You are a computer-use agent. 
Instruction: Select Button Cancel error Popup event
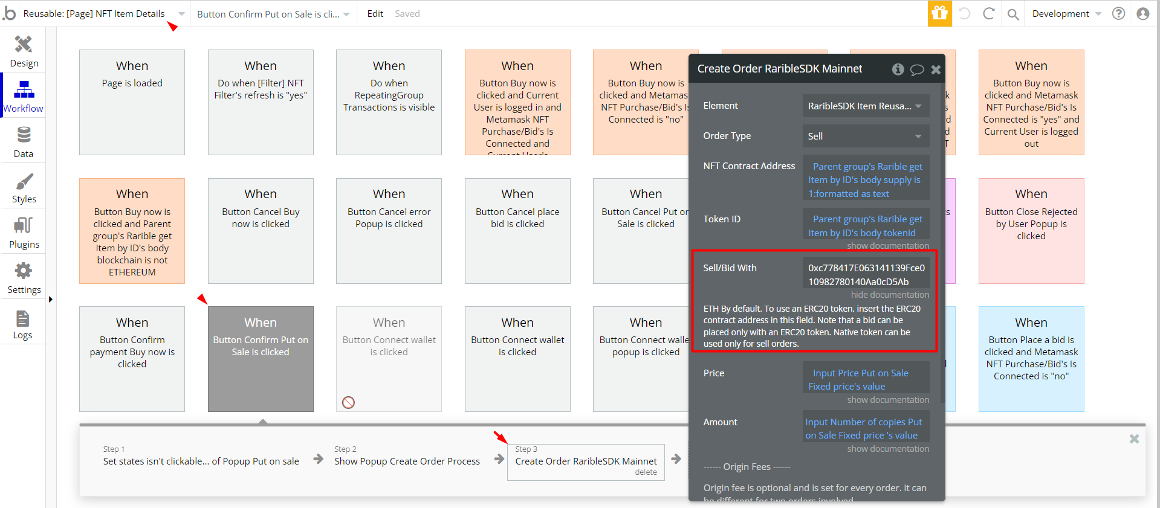tap(389, 231)
